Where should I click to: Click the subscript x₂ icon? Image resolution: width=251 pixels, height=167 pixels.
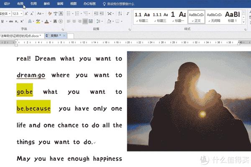pos(16,21)
